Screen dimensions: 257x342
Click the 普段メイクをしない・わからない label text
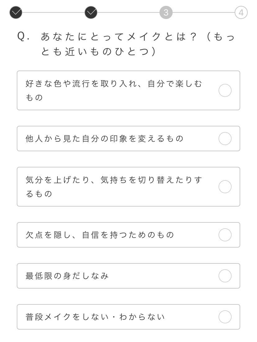pyautogui.click(x=95, y=317)
